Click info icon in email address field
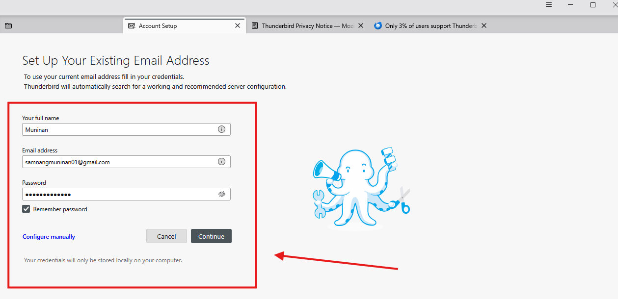618x299 pixels. point(221,162)
